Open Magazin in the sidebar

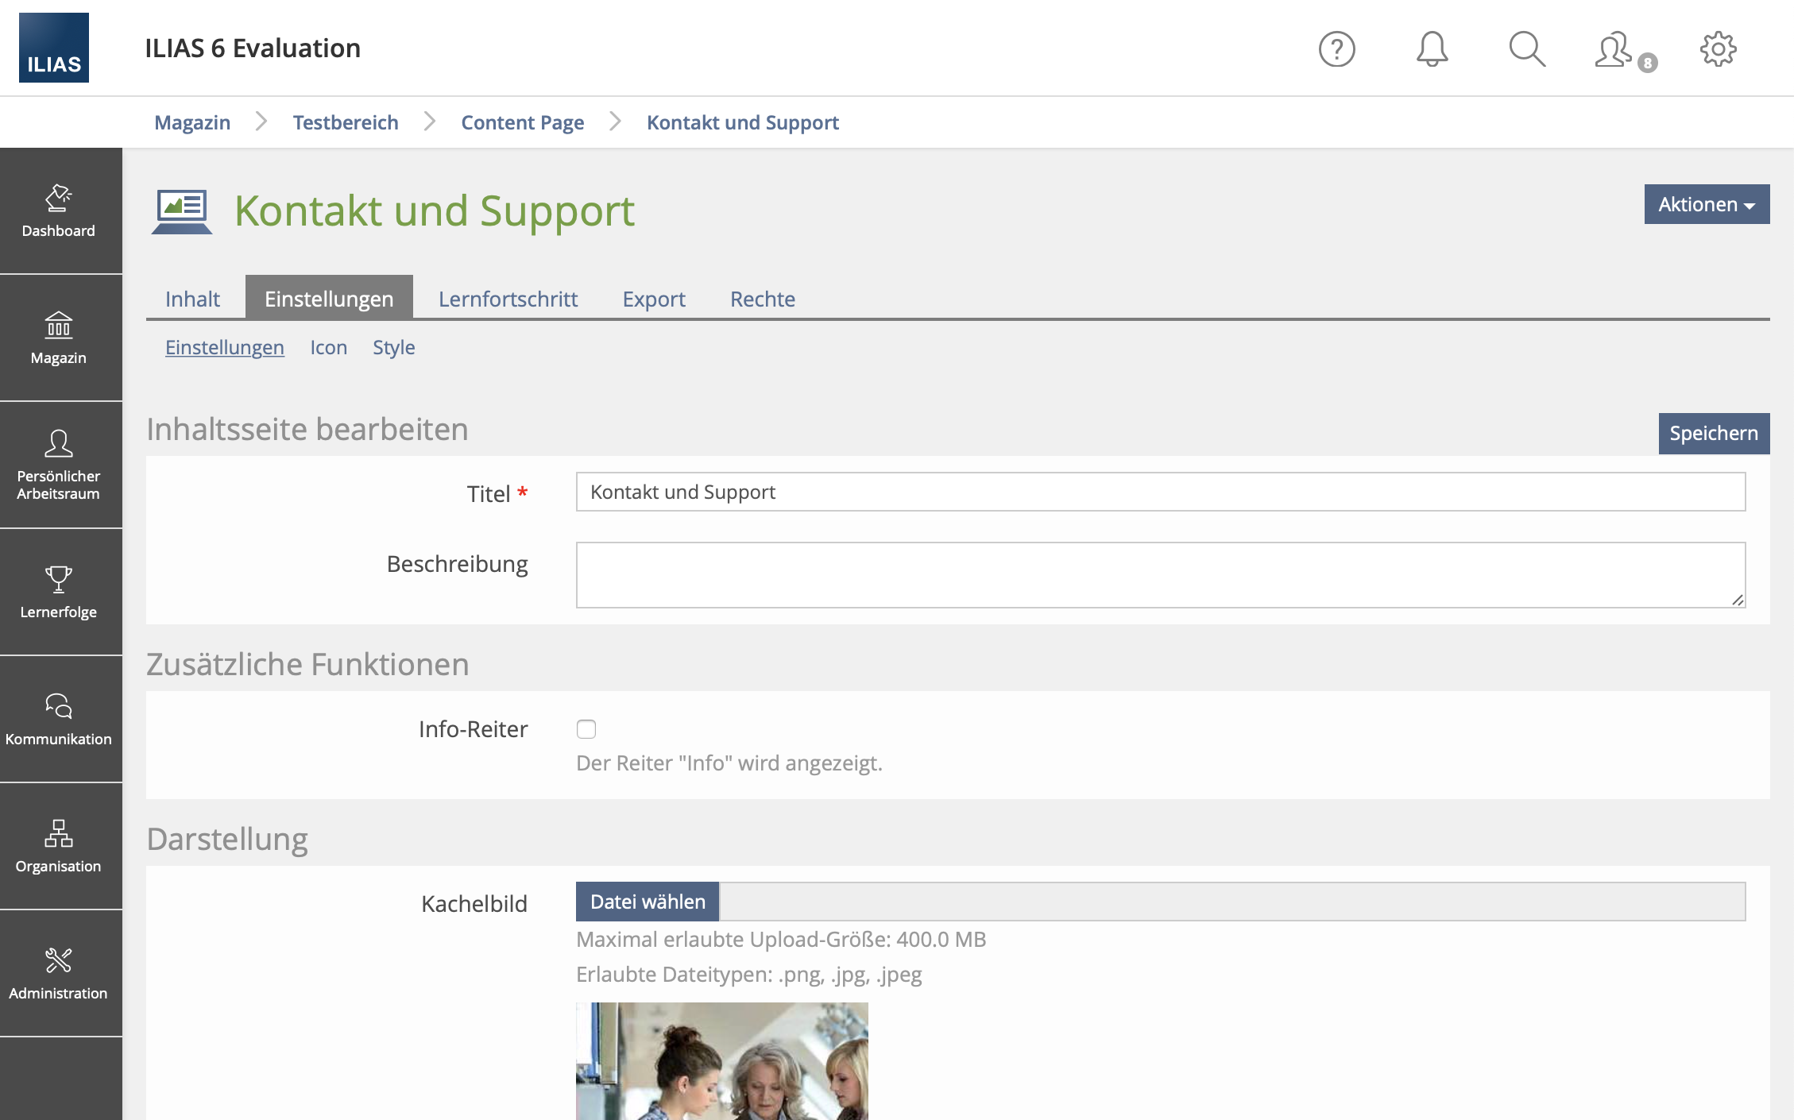coord(59,338)
